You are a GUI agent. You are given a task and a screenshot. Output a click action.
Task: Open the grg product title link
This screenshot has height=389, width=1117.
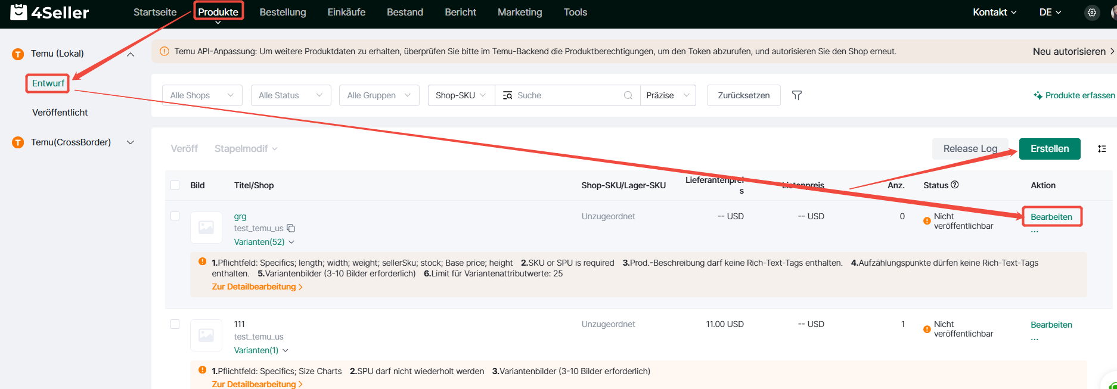pos(240,216)
